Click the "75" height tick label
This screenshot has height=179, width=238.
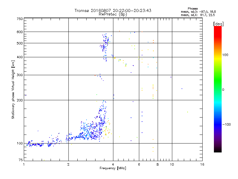click(x=21, y=160)
